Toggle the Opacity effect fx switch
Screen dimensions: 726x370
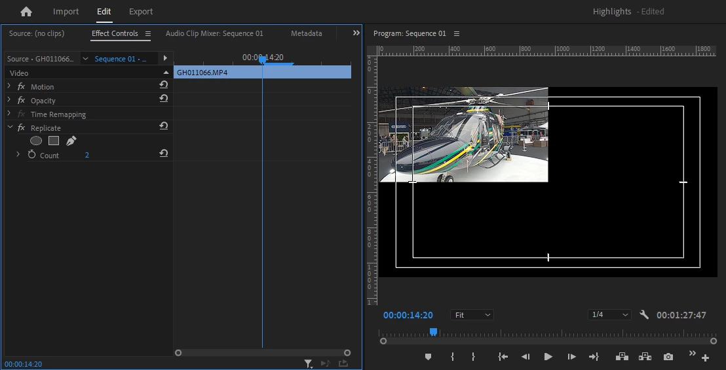point(21,101)
